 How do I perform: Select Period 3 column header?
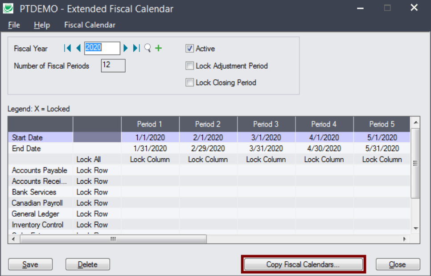266,124
